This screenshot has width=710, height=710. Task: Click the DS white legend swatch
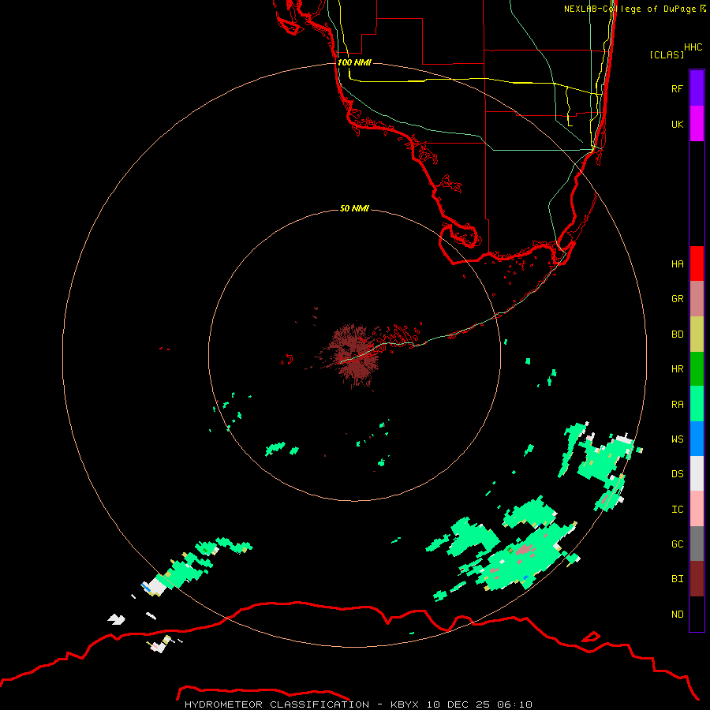coord(697,473)
